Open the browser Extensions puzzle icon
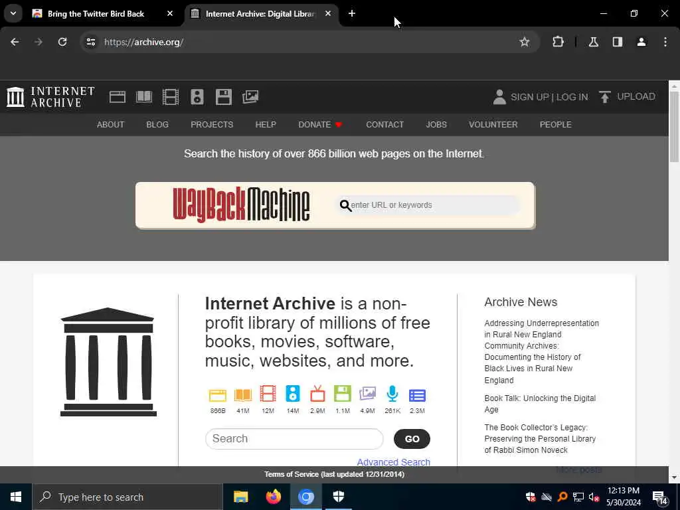This screenshot has height=510, width=680. pyautogui.click(x=558, y=42)
